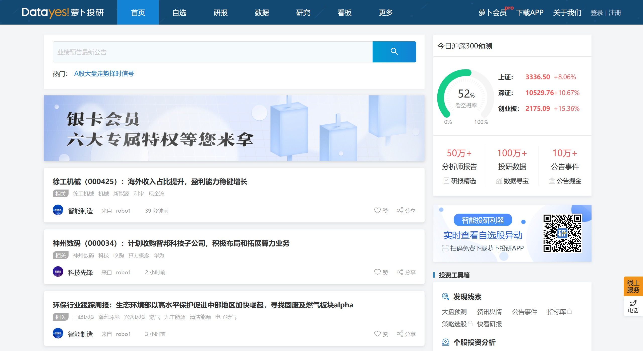This screenshot has width=643, height=351.
Task: Click the 发现线索 magnifier icon in 投资工具箱
Action: 446,296
